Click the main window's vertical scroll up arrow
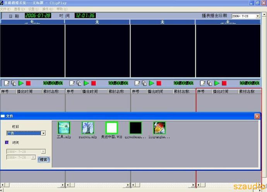Image resolution: width=267 pixels, height=192 pixels. [x=264, y=14]
